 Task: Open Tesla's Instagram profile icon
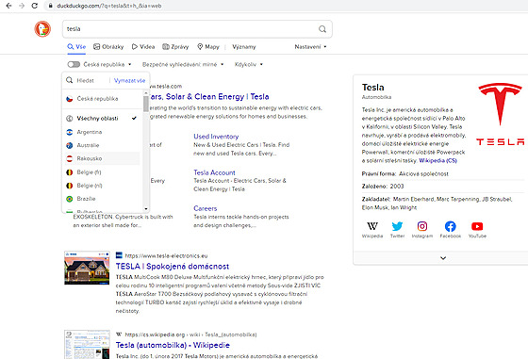click(422, 226)
